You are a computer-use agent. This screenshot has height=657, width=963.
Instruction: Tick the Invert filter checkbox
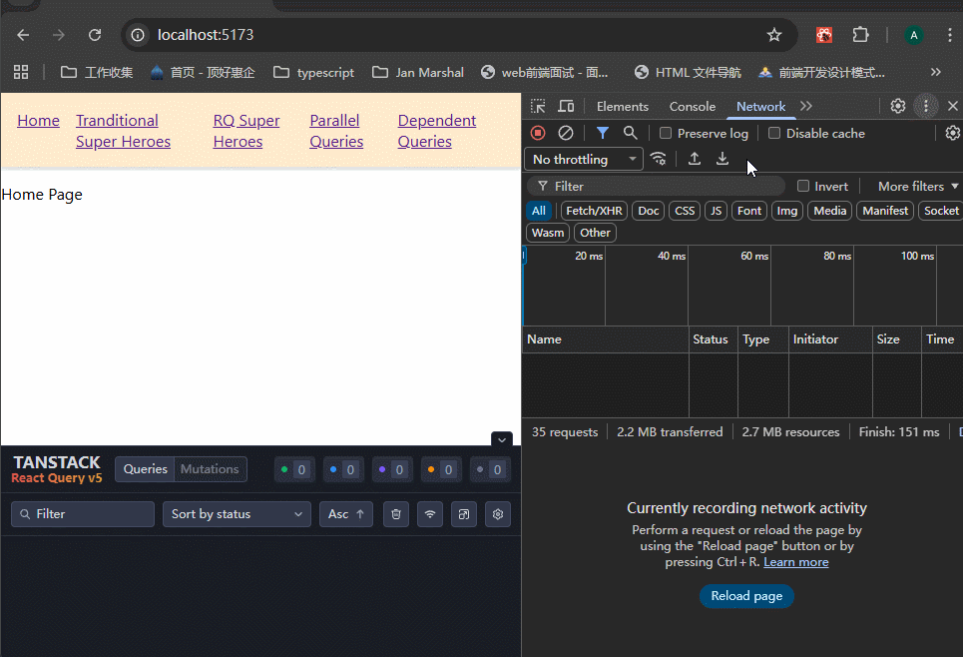[803, 187]
